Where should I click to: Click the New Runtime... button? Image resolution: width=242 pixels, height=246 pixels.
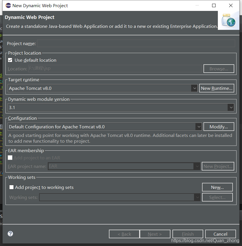[x=216, y=88]
